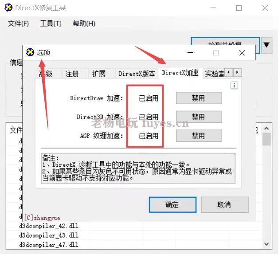Click the AGP 纹理加速 label
The height and width of the screenshot is (254, 278).
point(102,136)
